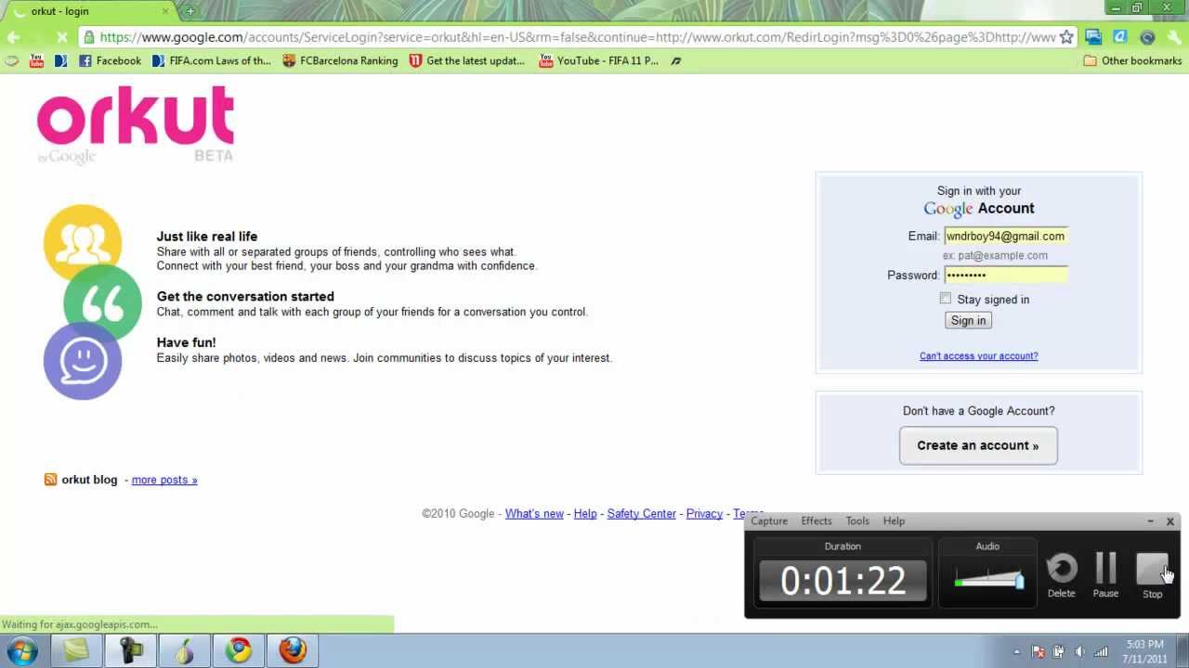
Task: Click the green quotation marks icon
Action: click(x=103, y=303)
